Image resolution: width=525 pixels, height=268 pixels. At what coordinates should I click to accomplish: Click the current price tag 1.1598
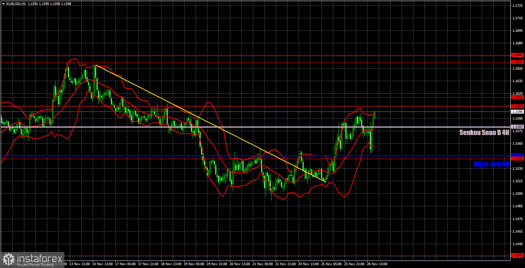(x=517, y=111)
